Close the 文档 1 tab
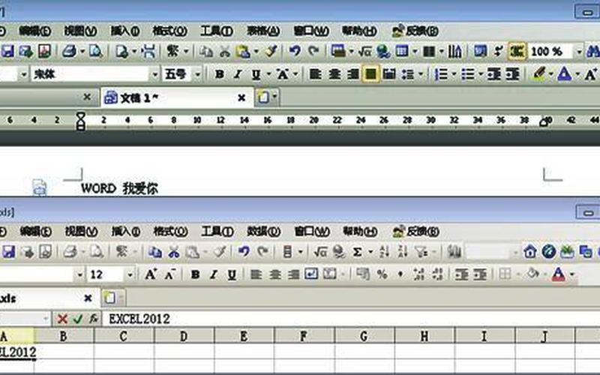The height and width of the screenshot is (375, 600). tap(241, 98)
